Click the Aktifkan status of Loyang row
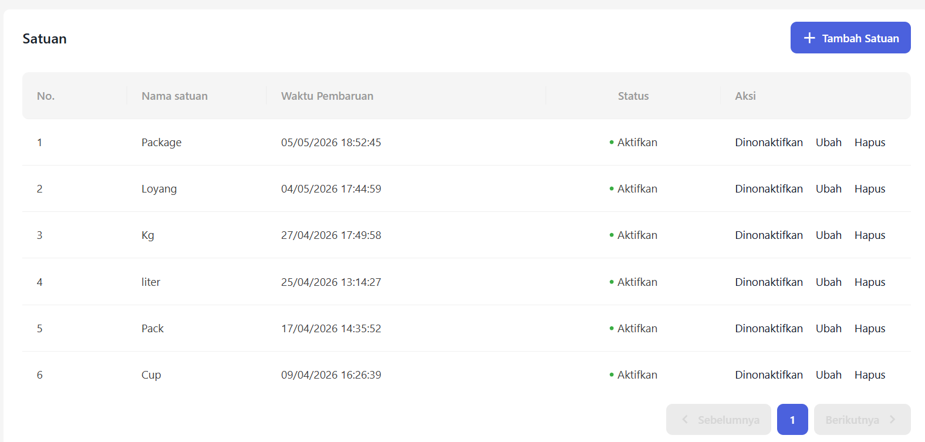 pos(633,188)
